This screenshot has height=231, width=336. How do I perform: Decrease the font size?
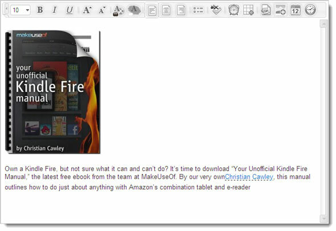pos(102,10)
